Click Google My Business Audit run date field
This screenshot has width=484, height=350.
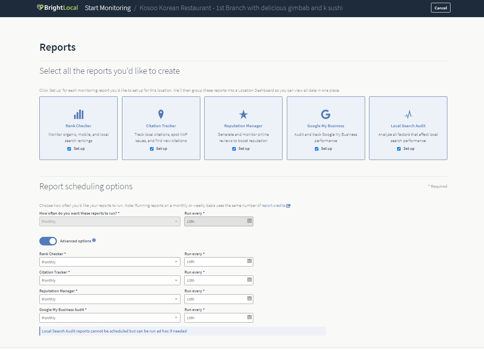[x=216, y=318]
